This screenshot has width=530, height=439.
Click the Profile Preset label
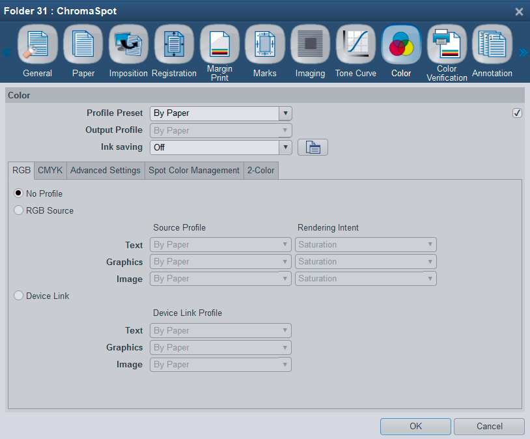point(115,113)
